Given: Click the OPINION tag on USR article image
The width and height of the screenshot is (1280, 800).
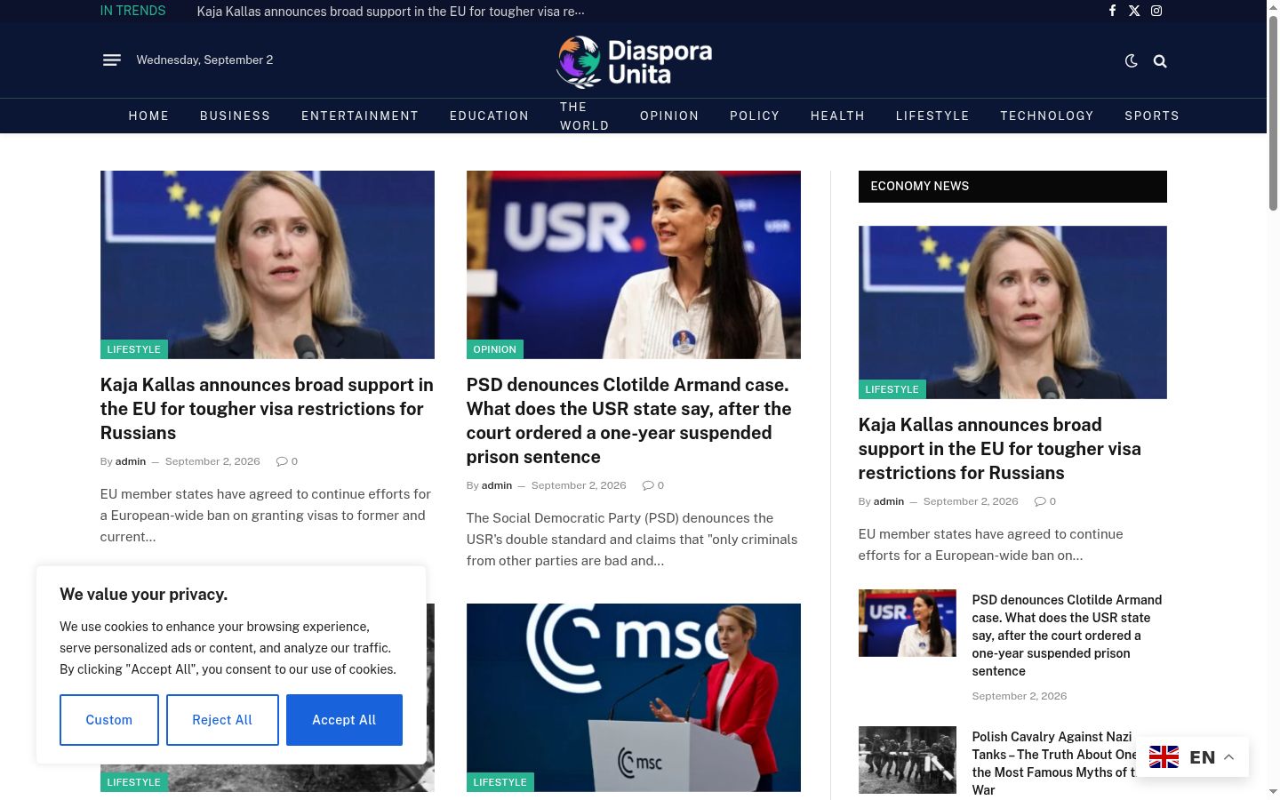Looking at the screenshot, I should 495,349.
